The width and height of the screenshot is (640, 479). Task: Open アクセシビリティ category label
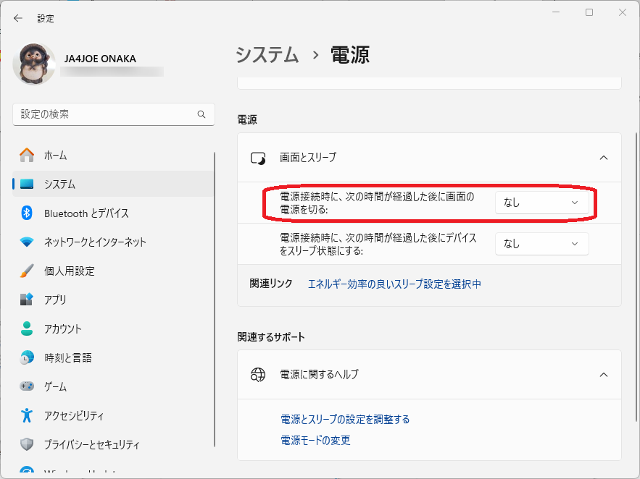coord(74,415)
